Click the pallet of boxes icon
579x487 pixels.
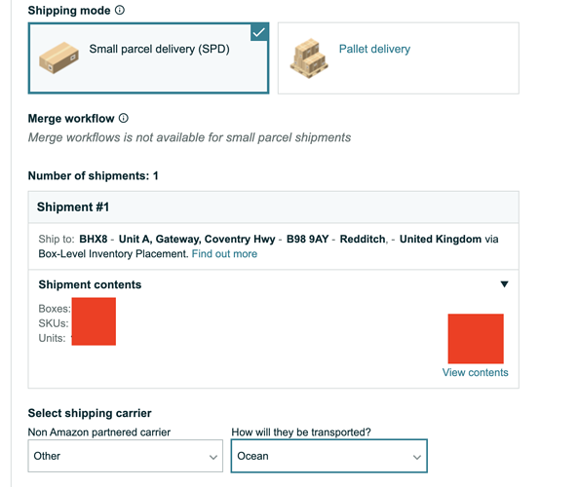(309, 58)
